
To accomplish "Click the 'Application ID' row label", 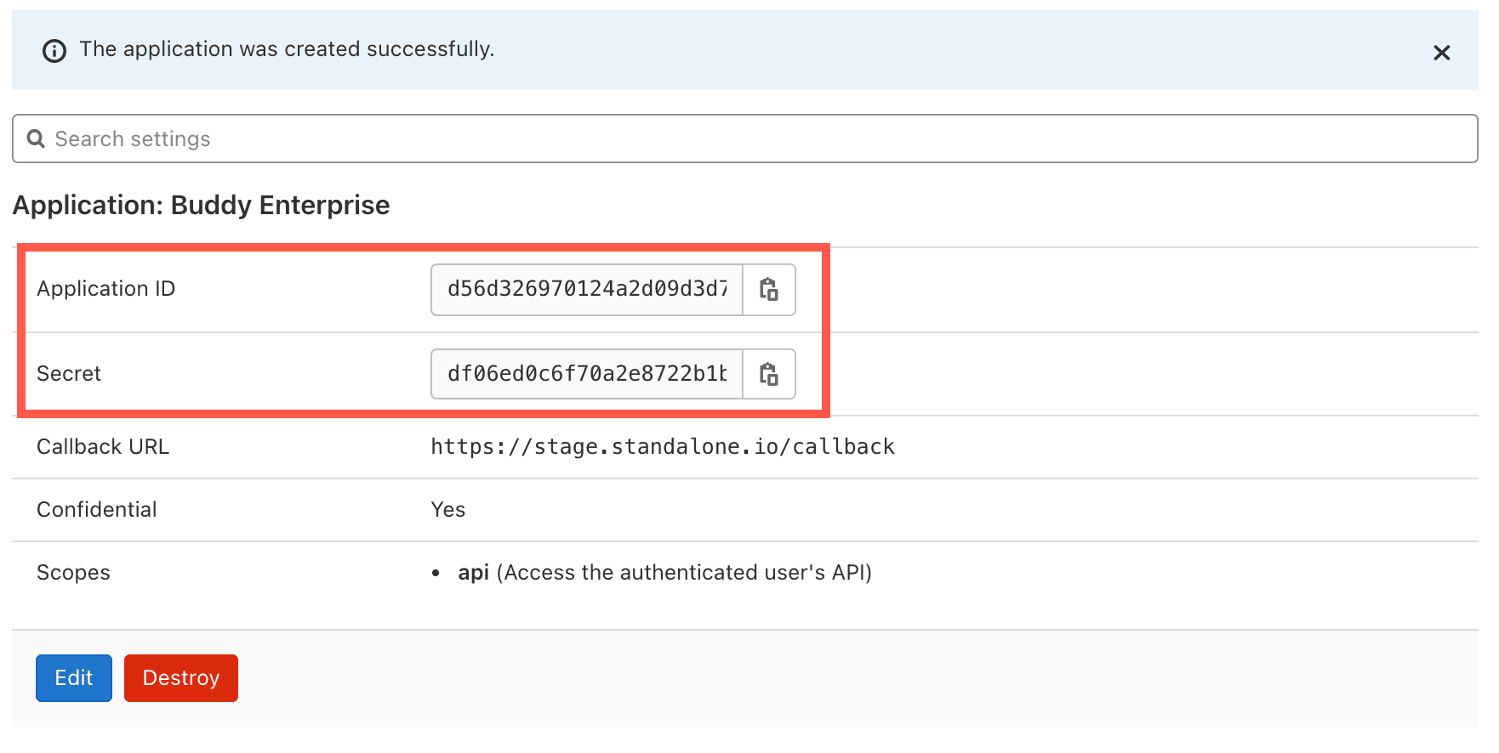I will pos(105,289).
